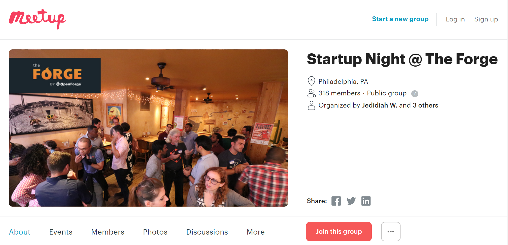The width and height of the screenshot is (508, 245).
Task: Share group on Facebook
Action: 336,201
